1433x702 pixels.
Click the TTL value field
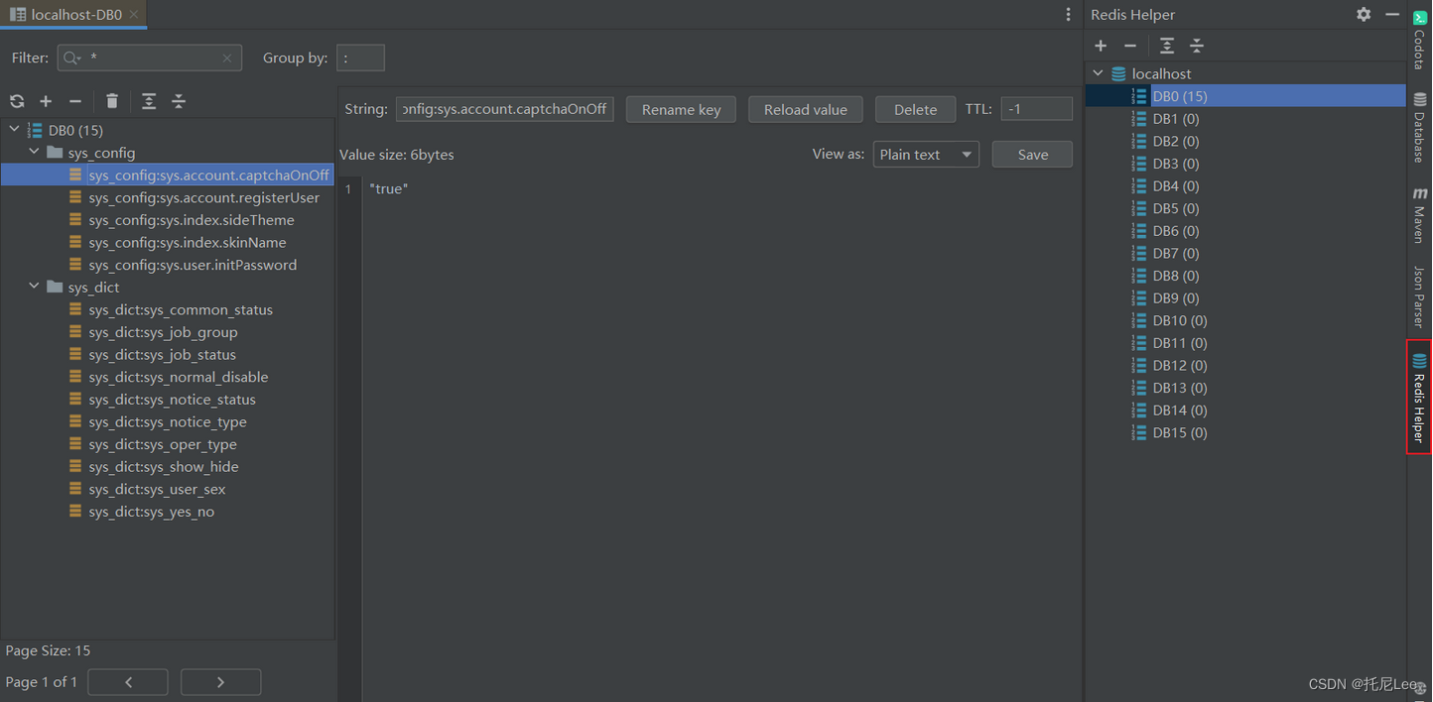1036,109
